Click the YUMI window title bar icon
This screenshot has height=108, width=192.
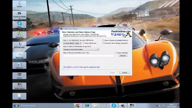[x=61, y=29]
